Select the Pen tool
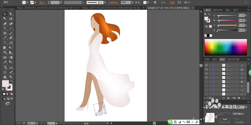 5,24
